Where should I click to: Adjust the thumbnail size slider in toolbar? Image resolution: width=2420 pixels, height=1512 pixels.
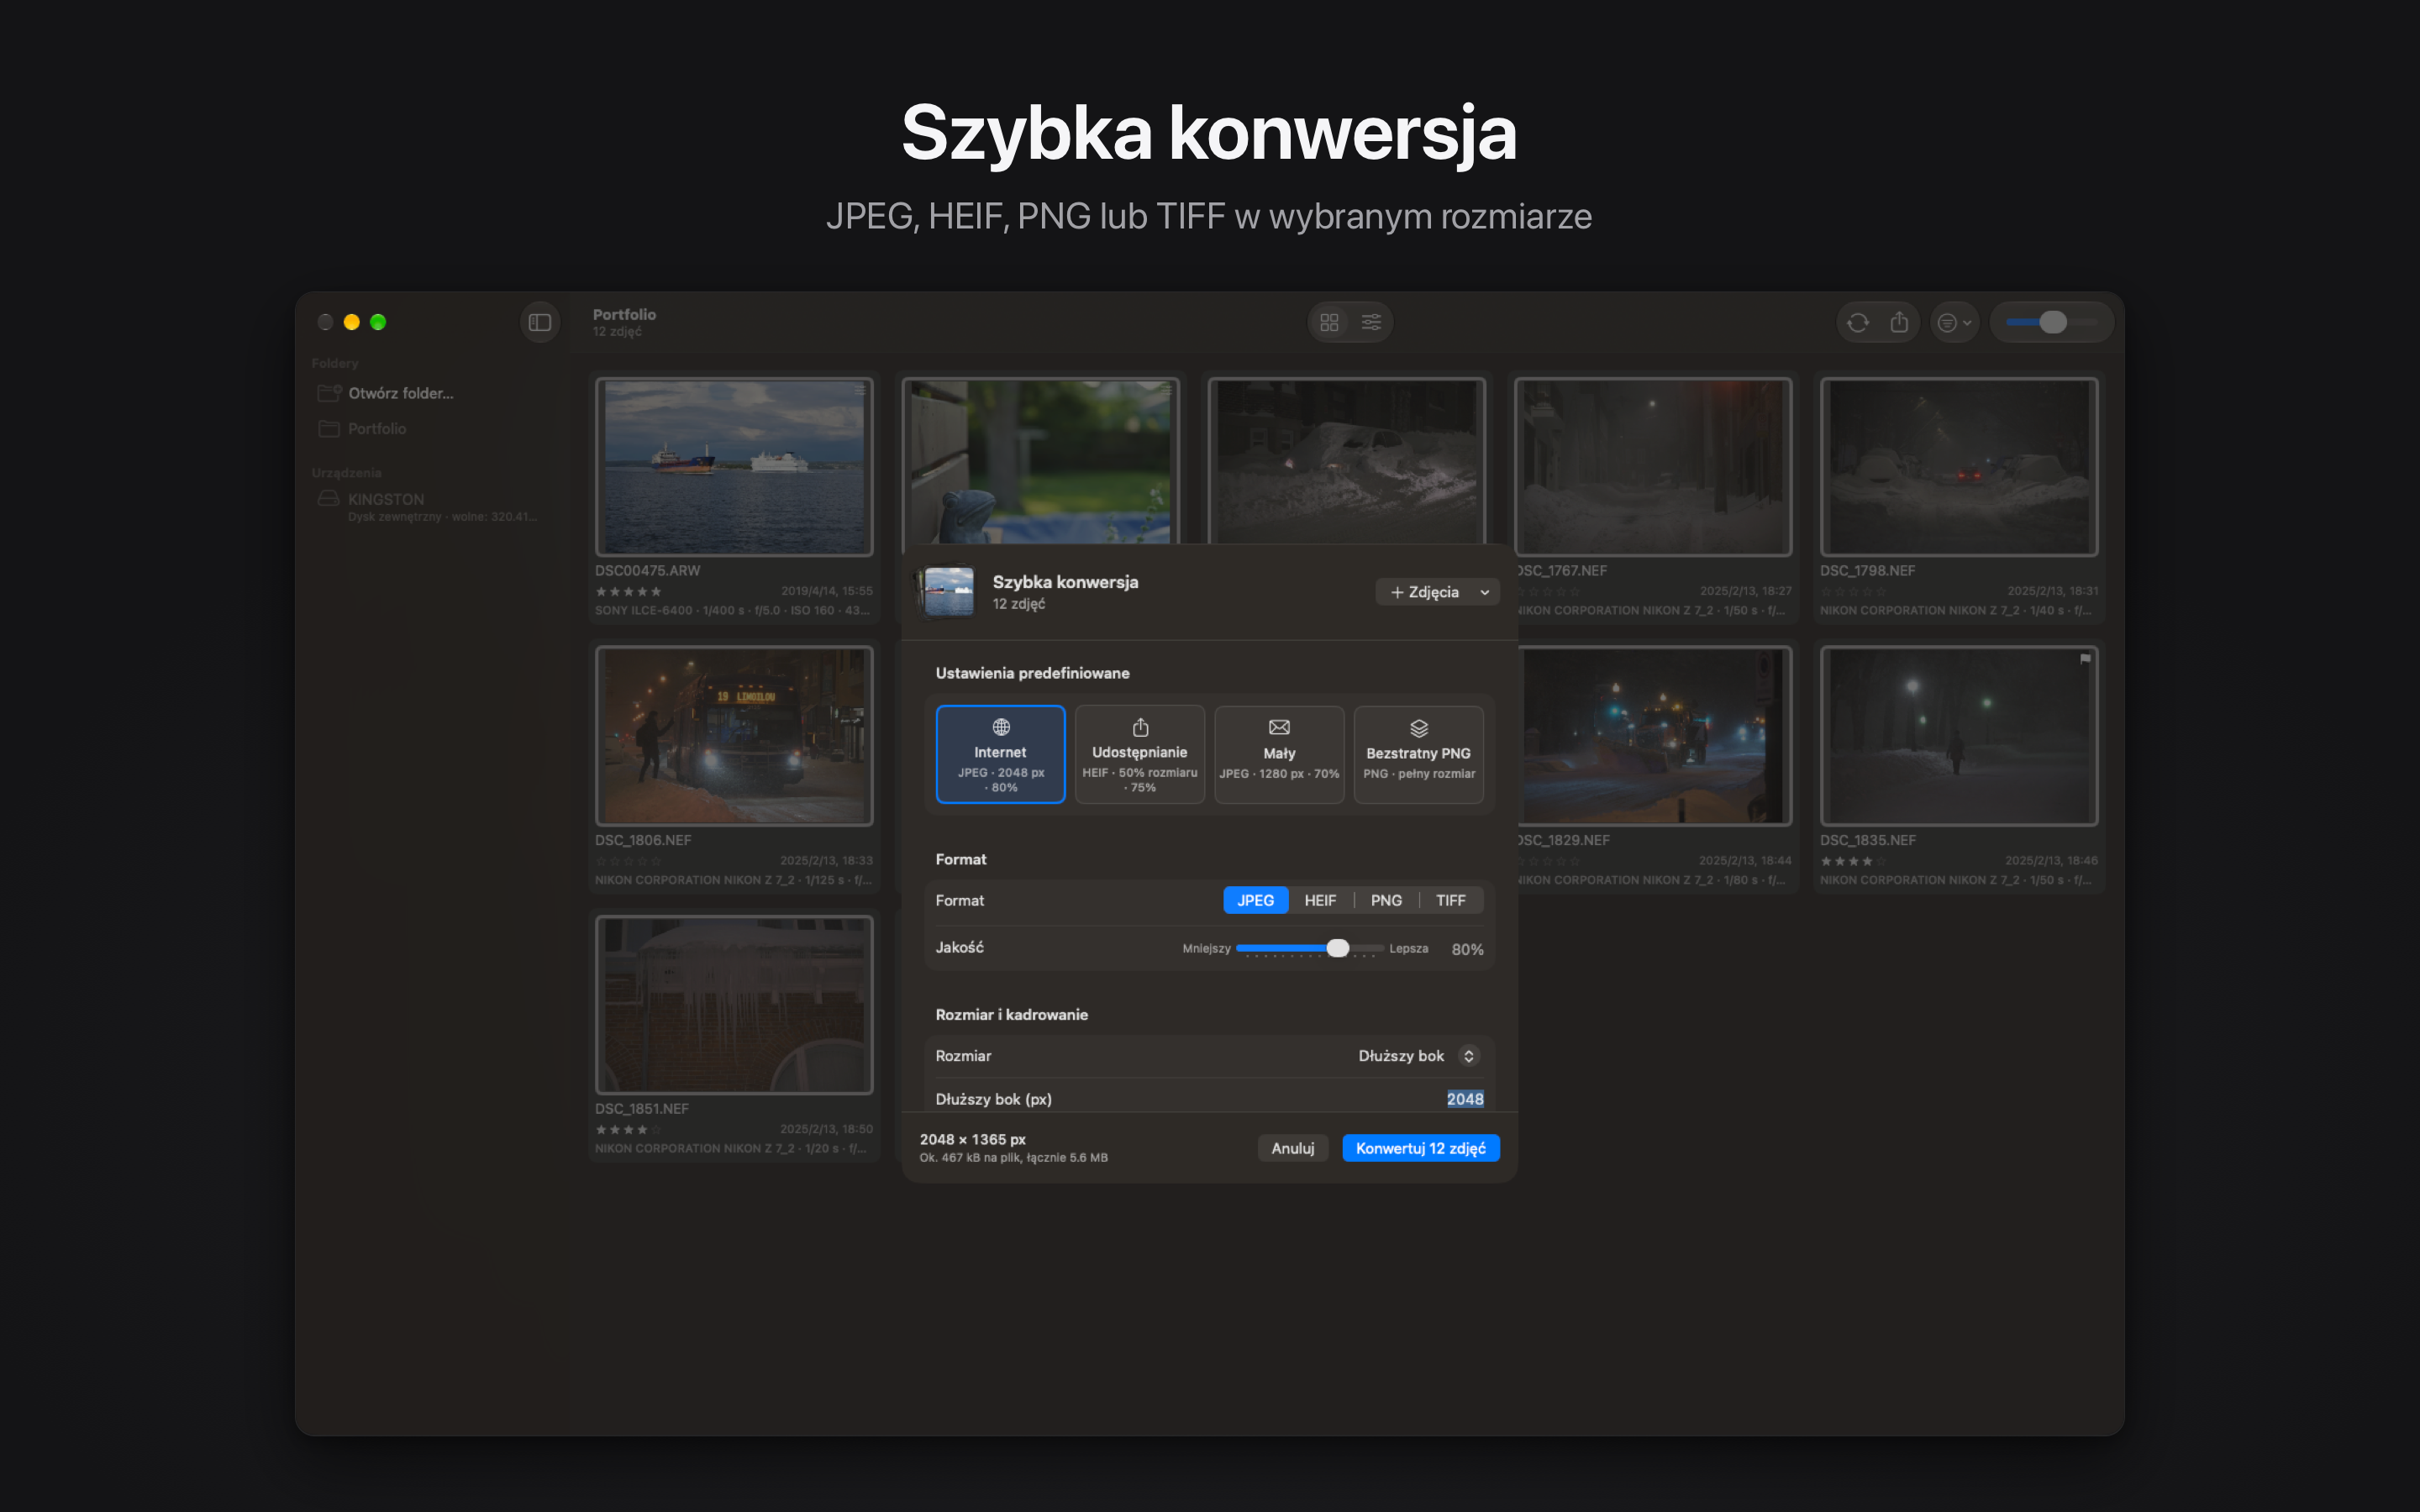point(2051,322)
